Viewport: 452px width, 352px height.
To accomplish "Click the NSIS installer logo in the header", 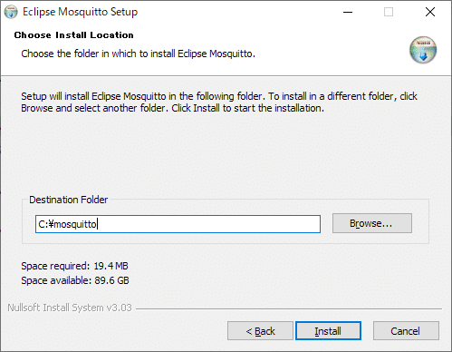I will pyautogui.click(x=423, y=50).
